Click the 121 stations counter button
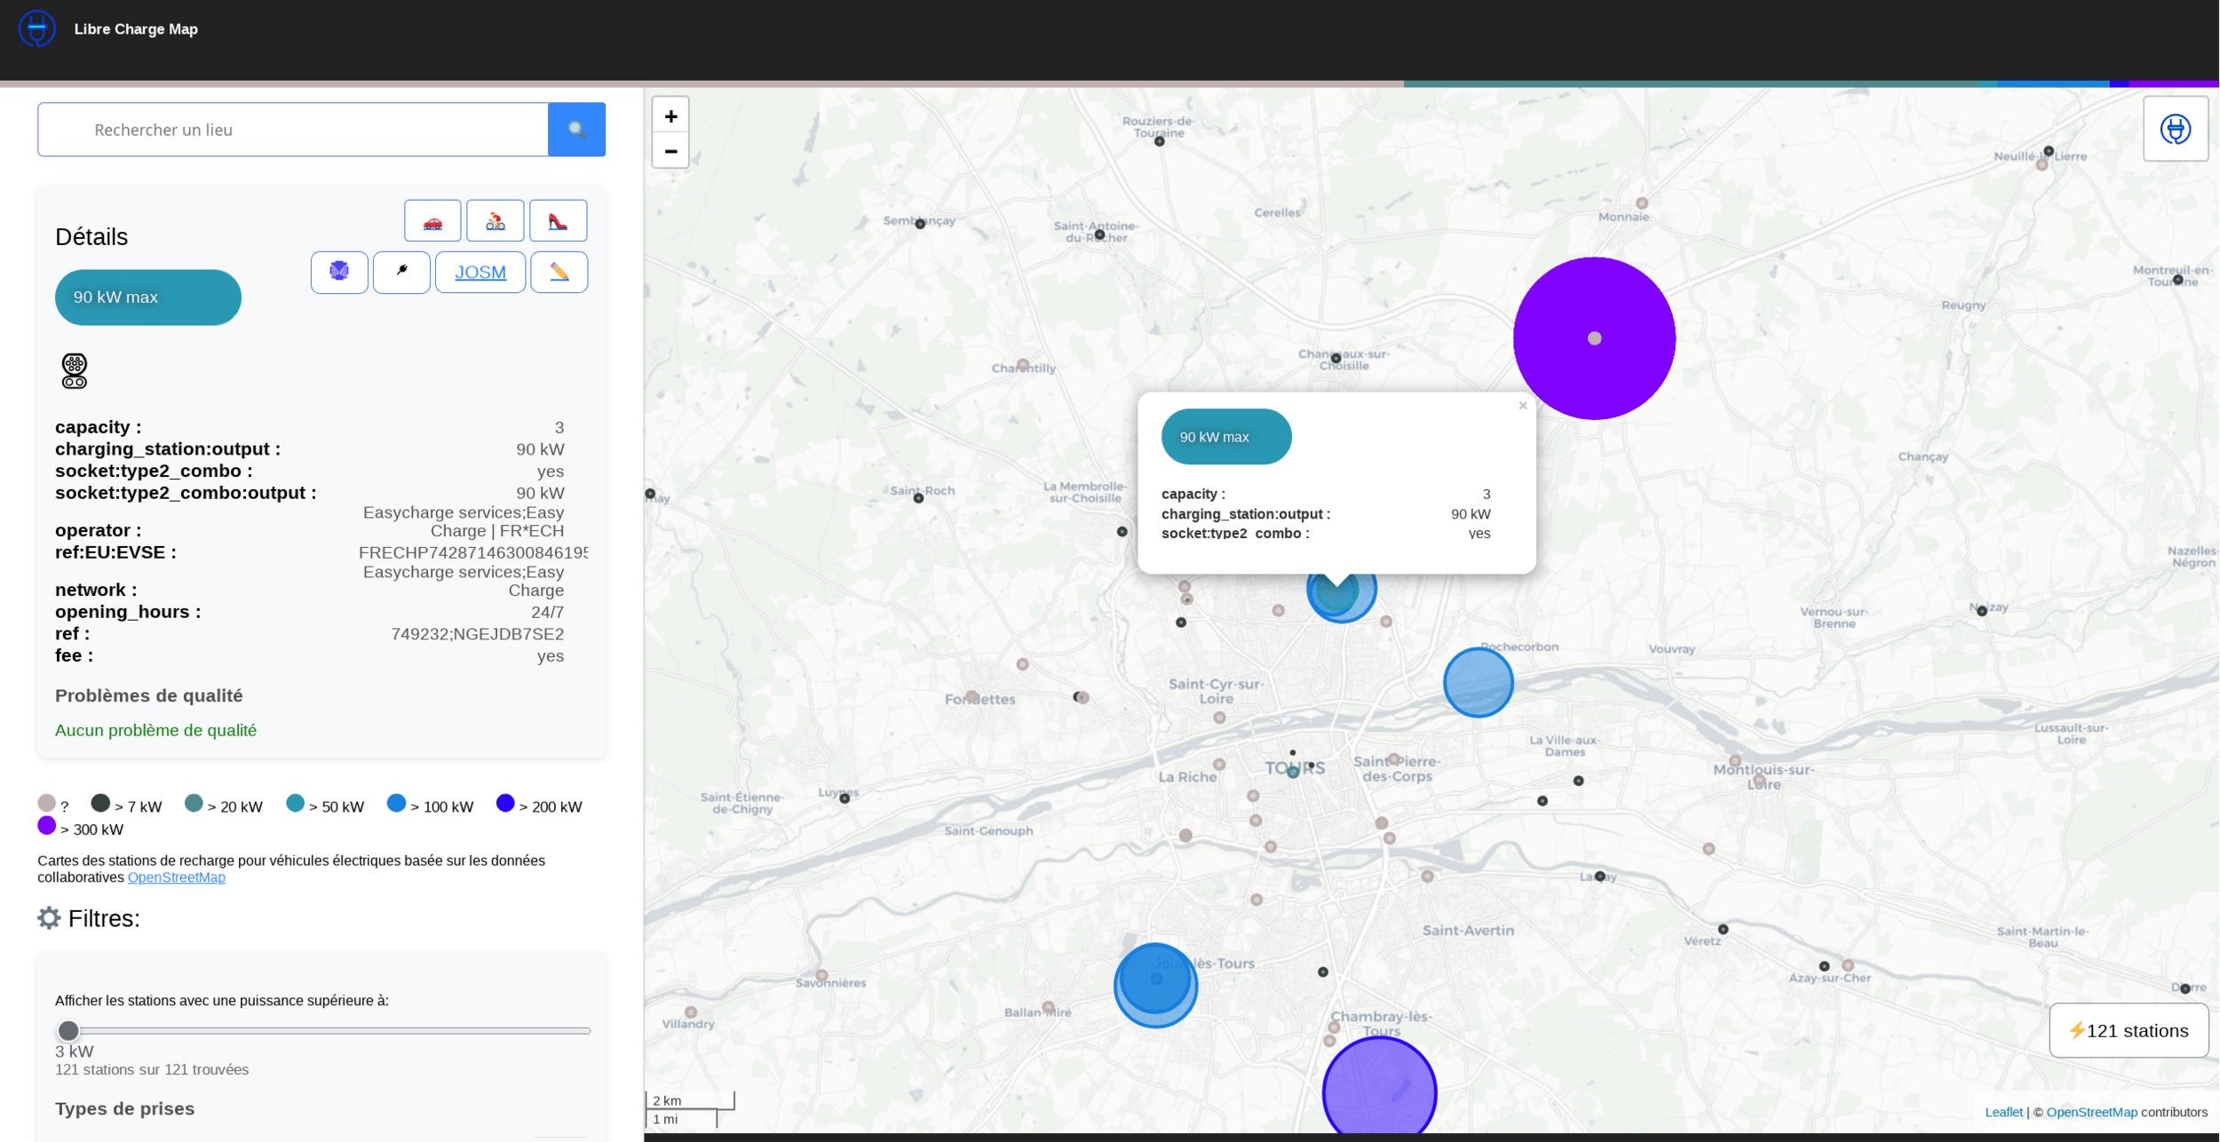The image size is (2220, 1142). tap(2128, 1031)
